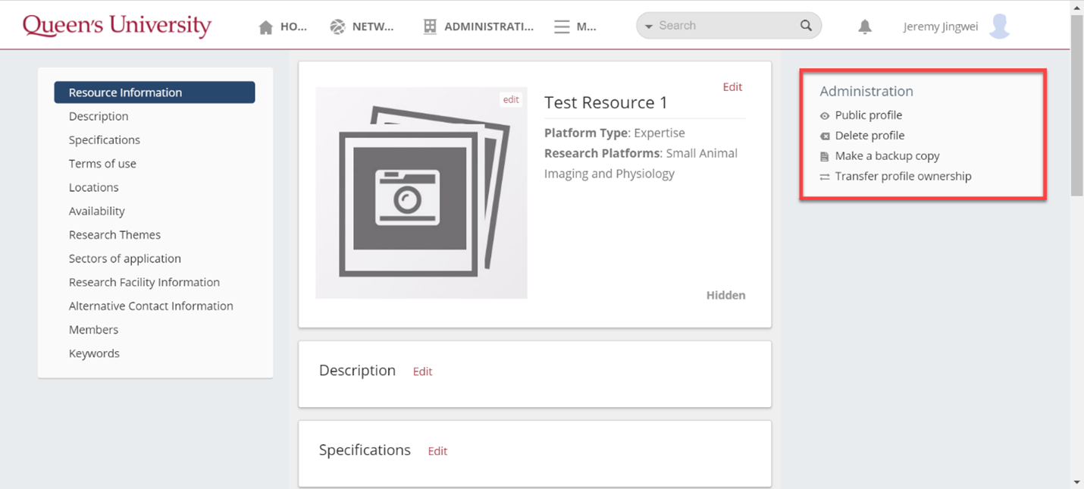Viewport: 1084px width, 489px height.
Task: Click the user avatar icon
Action: (x=999, y=27)
